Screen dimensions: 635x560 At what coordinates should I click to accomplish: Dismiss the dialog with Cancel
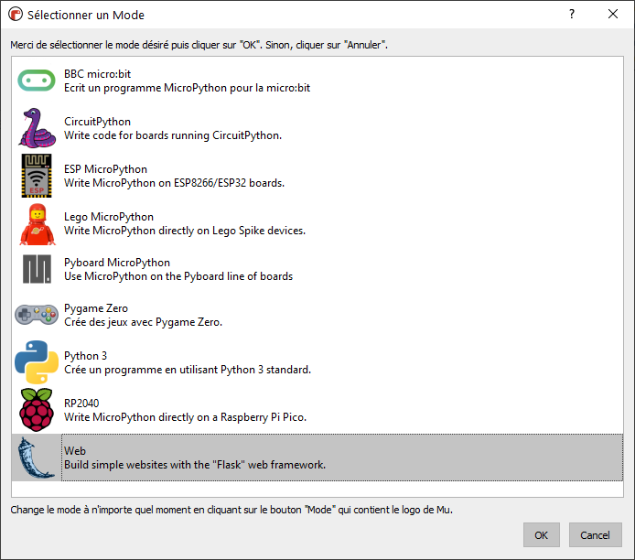pyautogui.click(x=595, y=535)
